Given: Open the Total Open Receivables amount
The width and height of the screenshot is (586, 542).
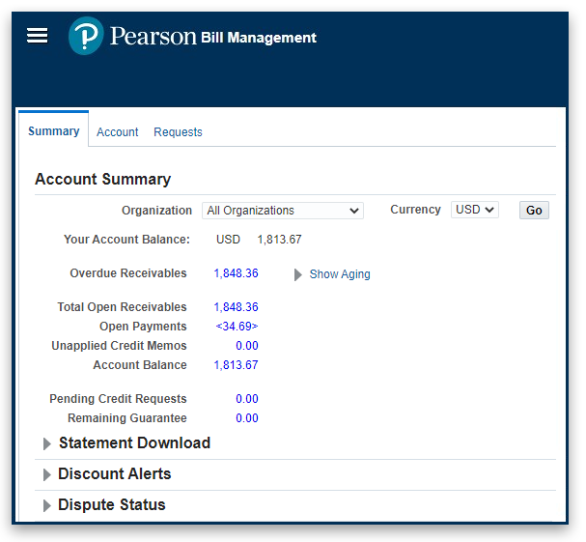Looking at the screenshot, I should point(236,307).
